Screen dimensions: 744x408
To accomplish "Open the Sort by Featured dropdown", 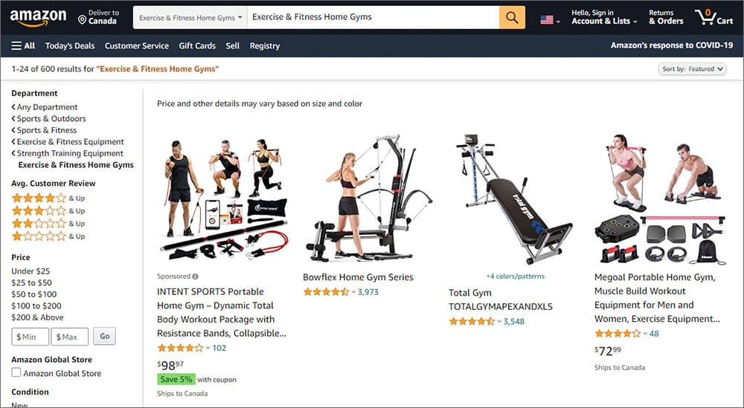I will pyautogui.click(x=692, y=68).
